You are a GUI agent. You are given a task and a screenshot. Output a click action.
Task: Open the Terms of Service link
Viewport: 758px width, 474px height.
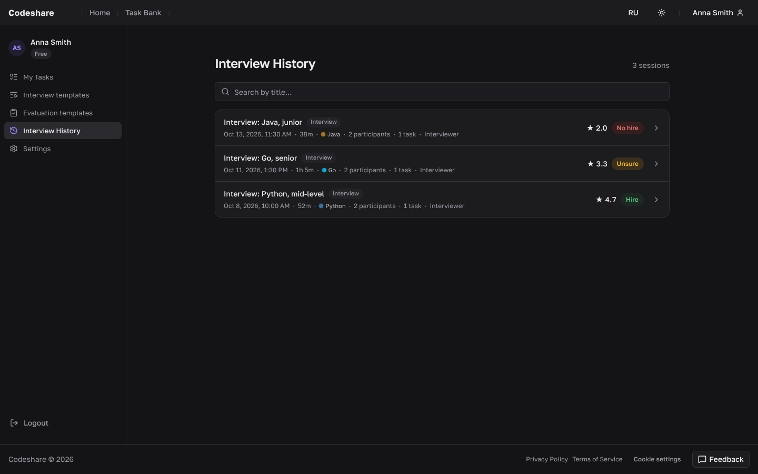[597, 459]
